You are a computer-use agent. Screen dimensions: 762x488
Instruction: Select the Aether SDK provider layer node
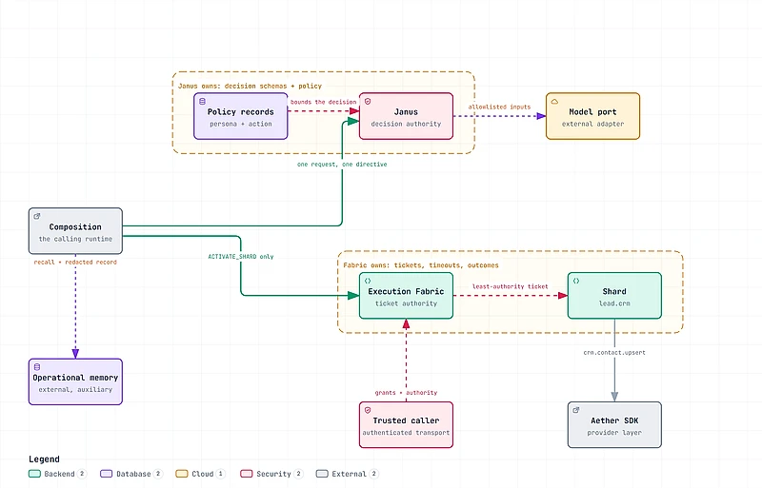[614, 425]
